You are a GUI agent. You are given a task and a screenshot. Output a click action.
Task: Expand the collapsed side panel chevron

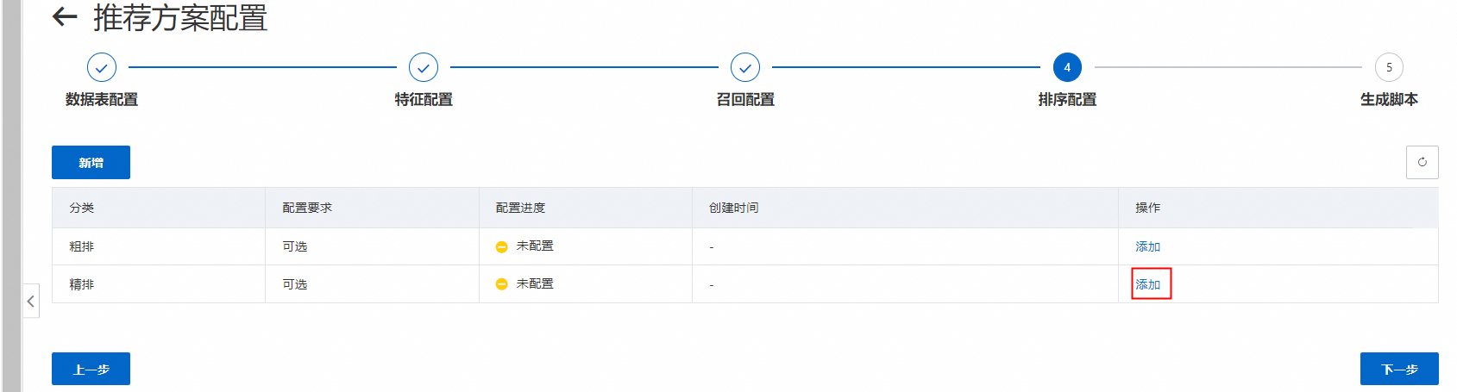coord(31,301)
